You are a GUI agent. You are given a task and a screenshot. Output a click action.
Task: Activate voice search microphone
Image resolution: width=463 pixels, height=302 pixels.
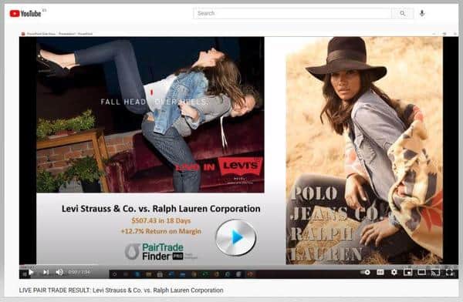point(422,13)
